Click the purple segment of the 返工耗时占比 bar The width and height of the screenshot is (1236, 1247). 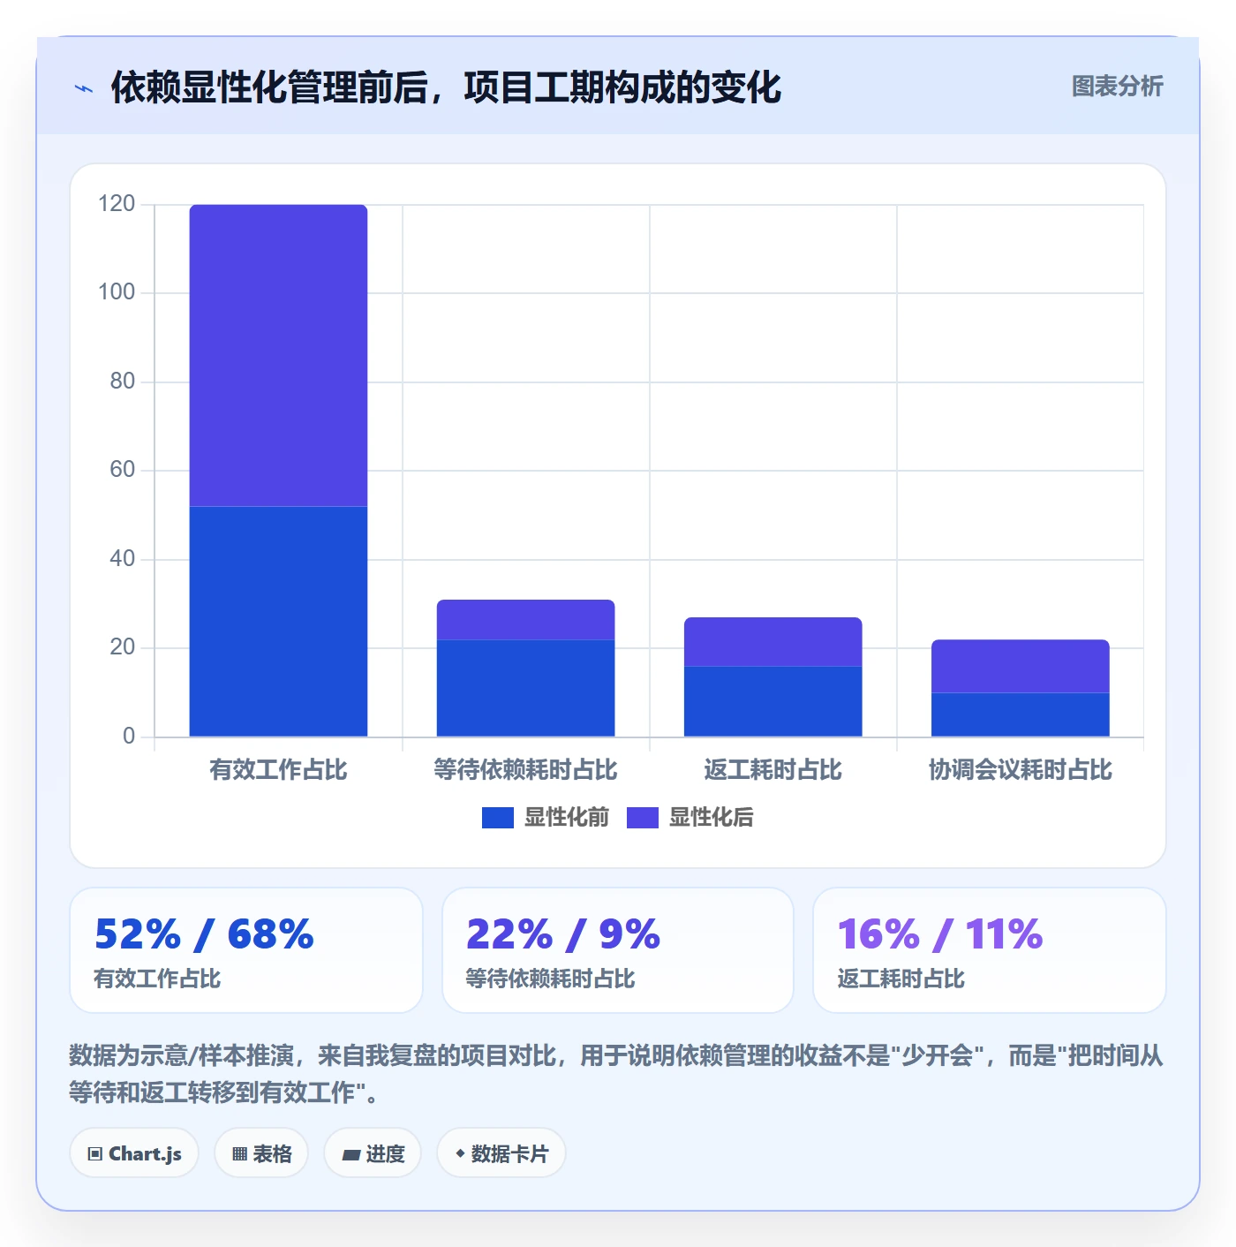click(772, 641)
